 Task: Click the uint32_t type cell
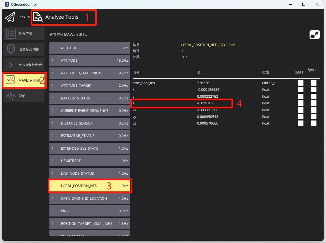pyautogui.click(x=268, y=83)
